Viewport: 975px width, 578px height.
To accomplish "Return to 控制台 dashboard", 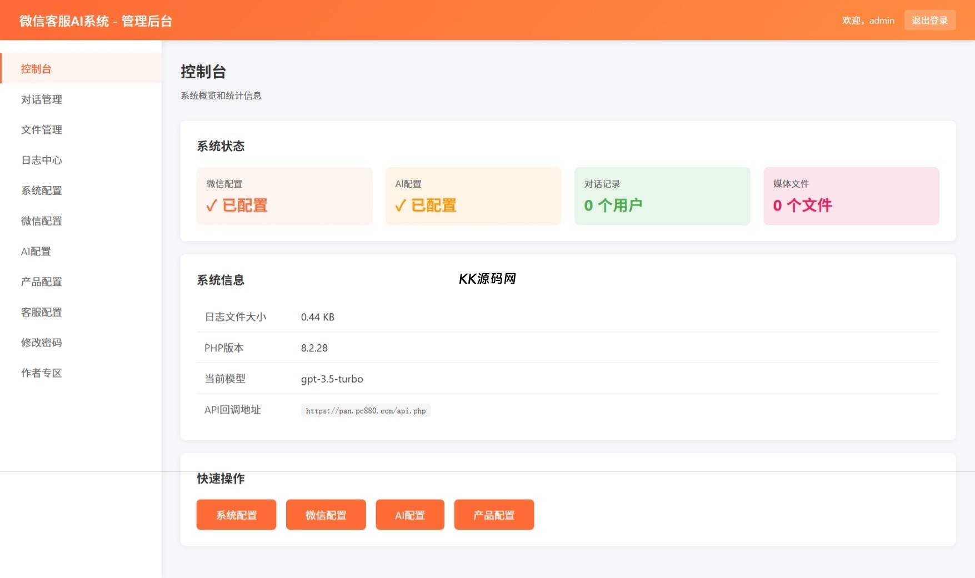I will [36, 69].
